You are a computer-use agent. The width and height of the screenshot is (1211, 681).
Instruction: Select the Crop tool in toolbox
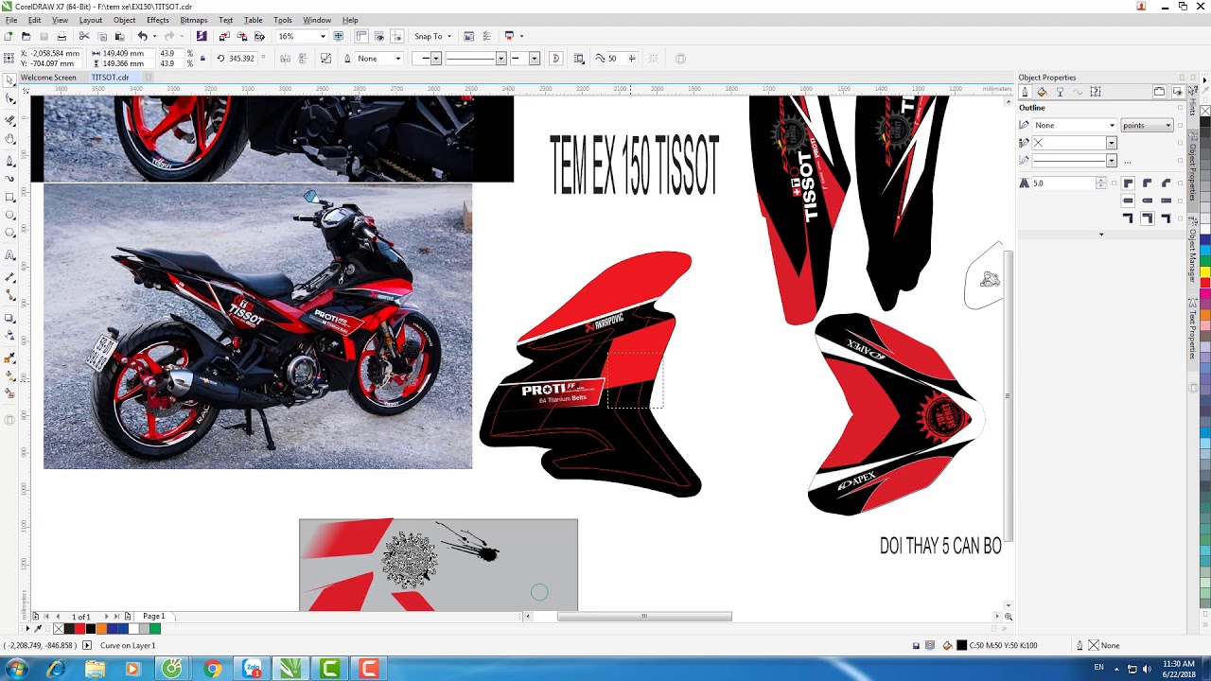click(10, 120)
